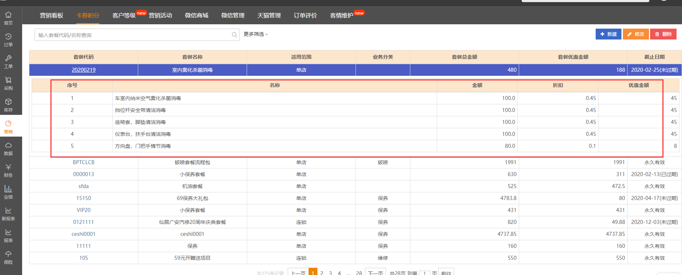Open the 工单 work order sidebar icon

(8, 61)
